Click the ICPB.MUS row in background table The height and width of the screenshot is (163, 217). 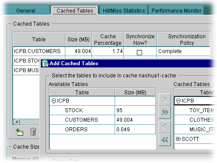[x=27, y=70]
